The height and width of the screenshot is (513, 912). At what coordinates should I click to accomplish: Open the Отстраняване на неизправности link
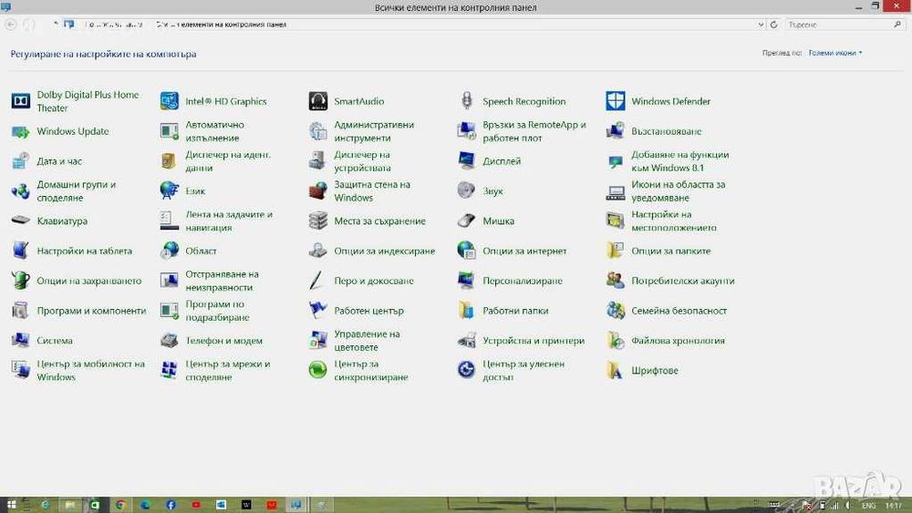[223, 281]
